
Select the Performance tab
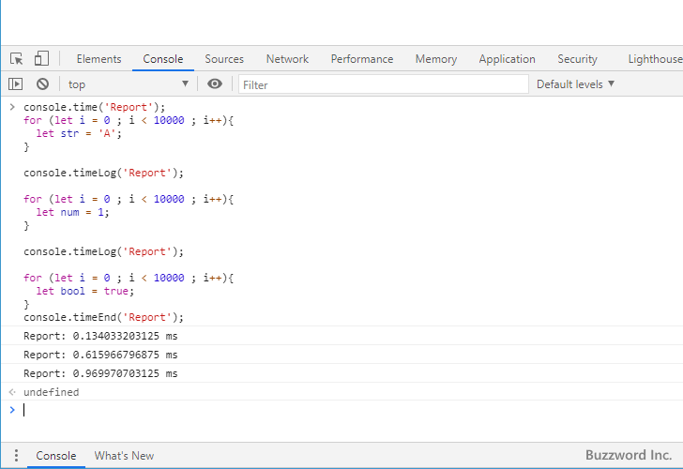(x=362, y=59)
